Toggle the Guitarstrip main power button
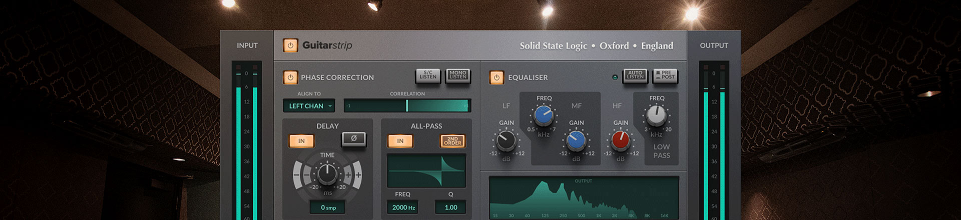This screenshot has width=961, height=220. tap(290, 45)
